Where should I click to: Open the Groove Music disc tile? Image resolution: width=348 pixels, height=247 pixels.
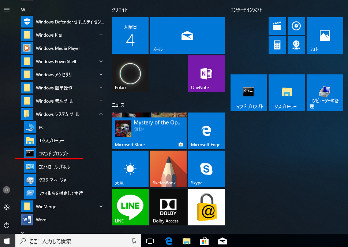pos(296,26)
